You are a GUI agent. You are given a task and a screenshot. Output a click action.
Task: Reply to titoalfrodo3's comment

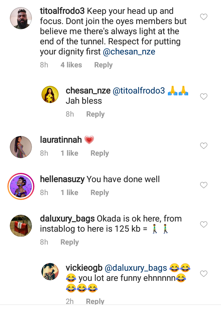pos(103,65)
